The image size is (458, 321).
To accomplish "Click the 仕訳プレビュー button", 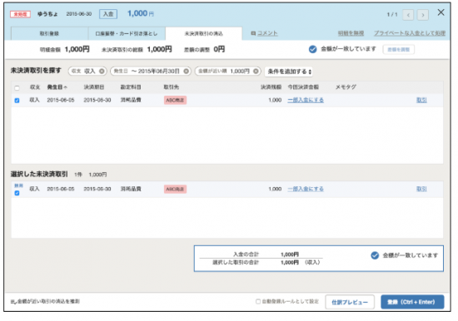I will pos(350,303).
